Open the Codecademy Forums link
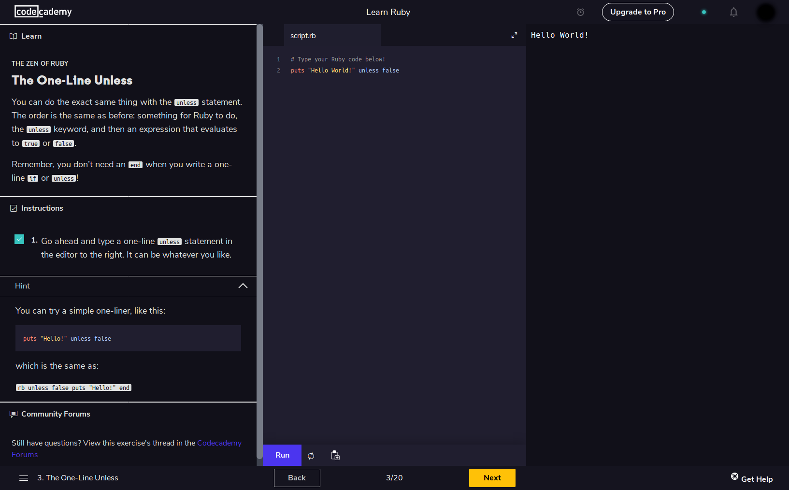The height and width of the screenshot is (490, 789). tap(219, 443)
